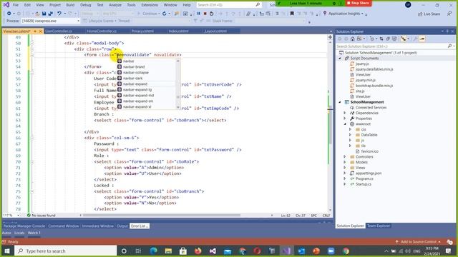
Task: Expand the Dependencies node
Action: (345, 113)
